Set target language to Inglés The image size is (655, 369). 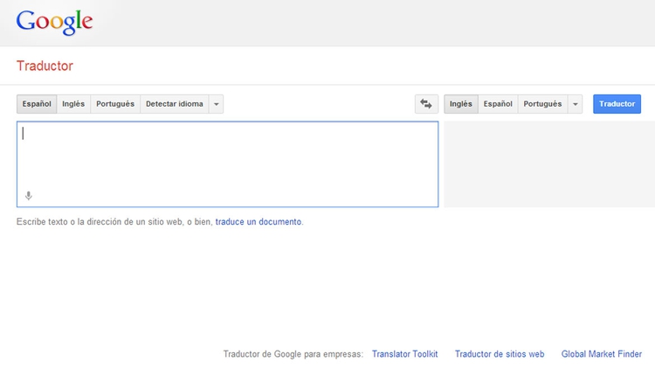[461, 104]
